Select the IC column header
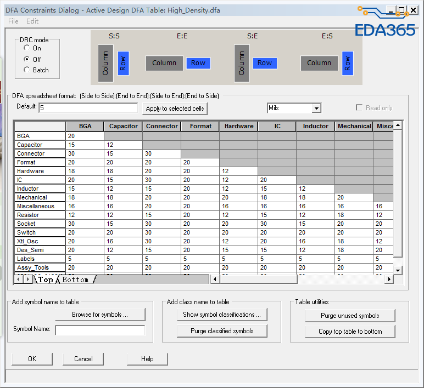The image size is (424, 388). point(277,126)
